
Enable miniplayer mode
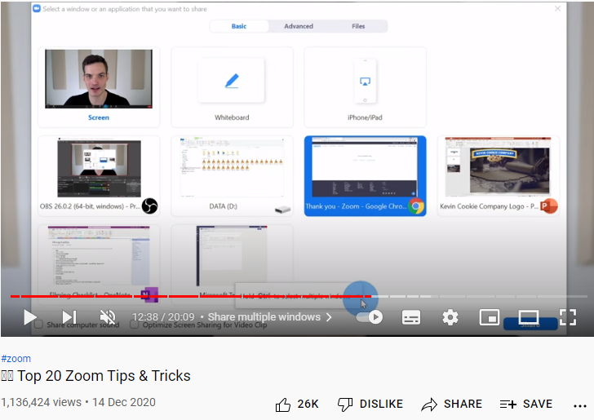[489, 317]
